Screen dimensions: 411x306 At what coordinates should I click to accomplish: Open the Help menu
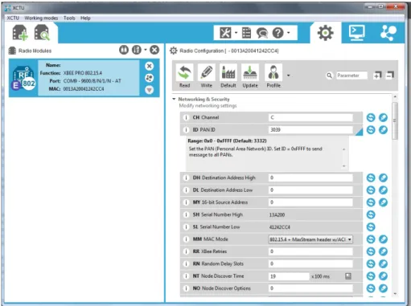pos(85,18)
